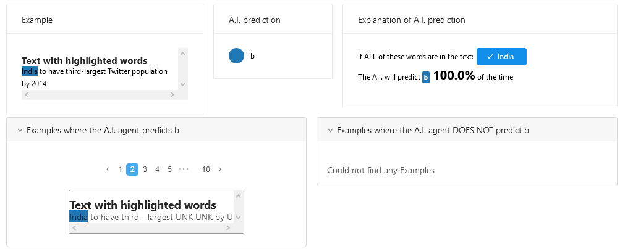Screen dimensions: 625x249
Task: Click highlighted word India in the Example text
Action: point(30,71)
